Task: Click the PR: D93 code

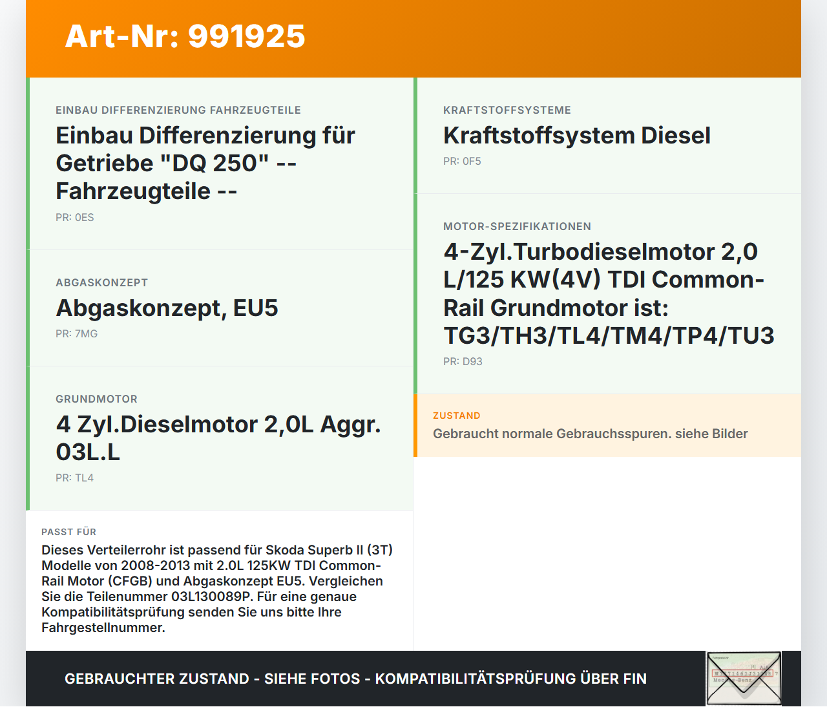Action: (x=463, y=362)
